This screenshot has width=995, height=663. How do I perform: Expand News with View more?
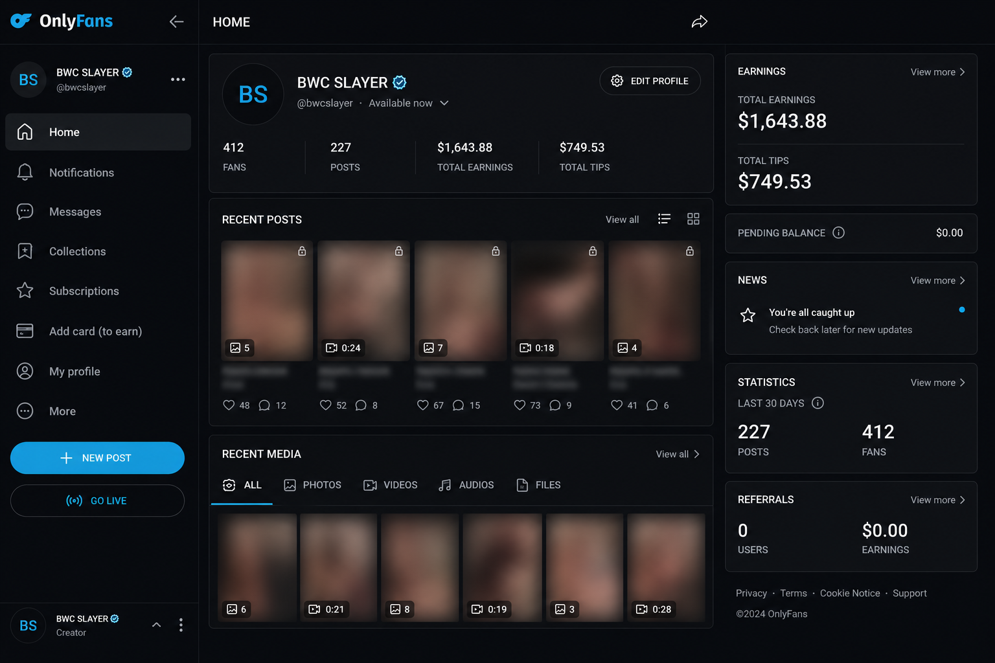[x=938, y=280]
